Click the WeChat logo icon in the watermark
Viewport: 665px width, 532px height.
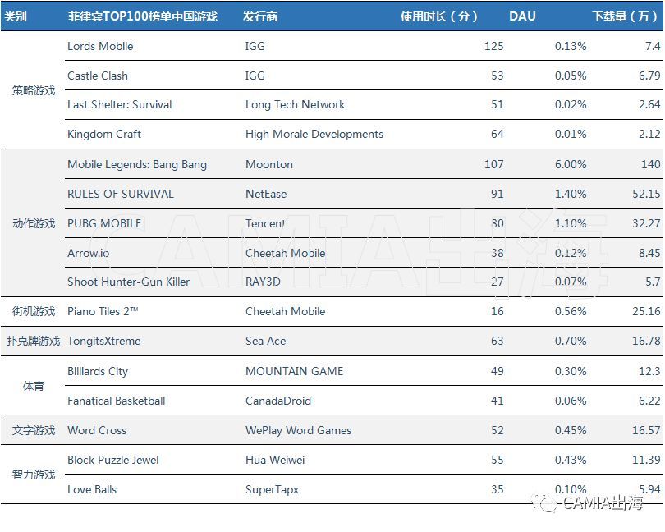click(x=543, y=502)
